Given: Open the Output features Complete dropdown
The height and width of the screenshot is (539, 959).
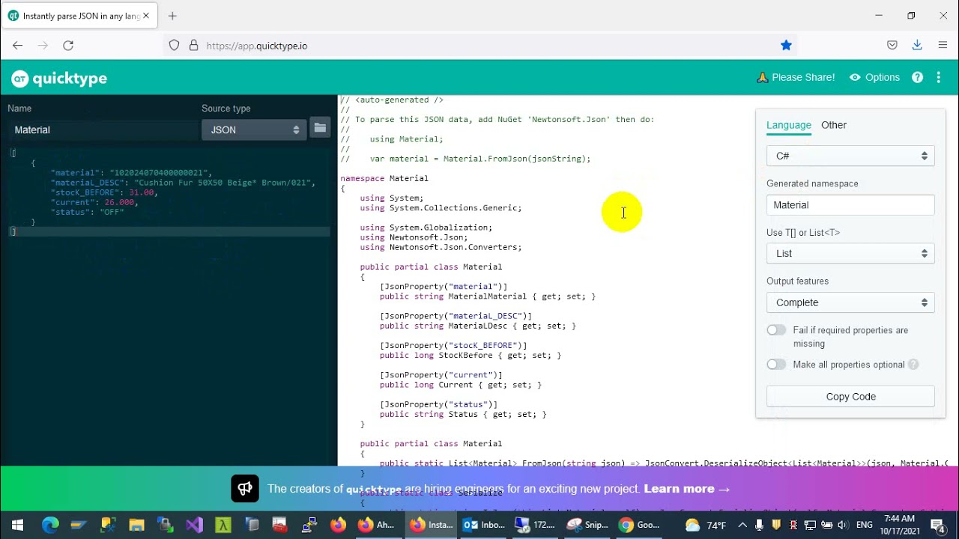Looking at the screenshot, I should pos(850,302).
